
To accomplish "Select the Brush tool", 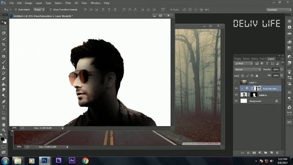I will click(4, 62).
